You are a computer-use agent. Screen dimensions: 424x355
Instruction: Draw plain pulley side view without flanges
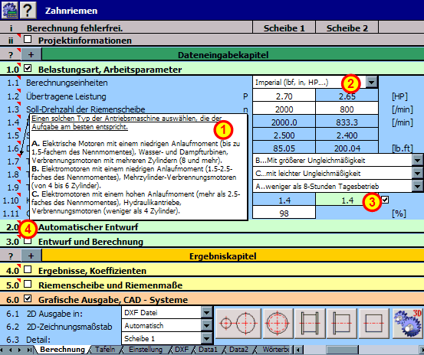[374, 324]
